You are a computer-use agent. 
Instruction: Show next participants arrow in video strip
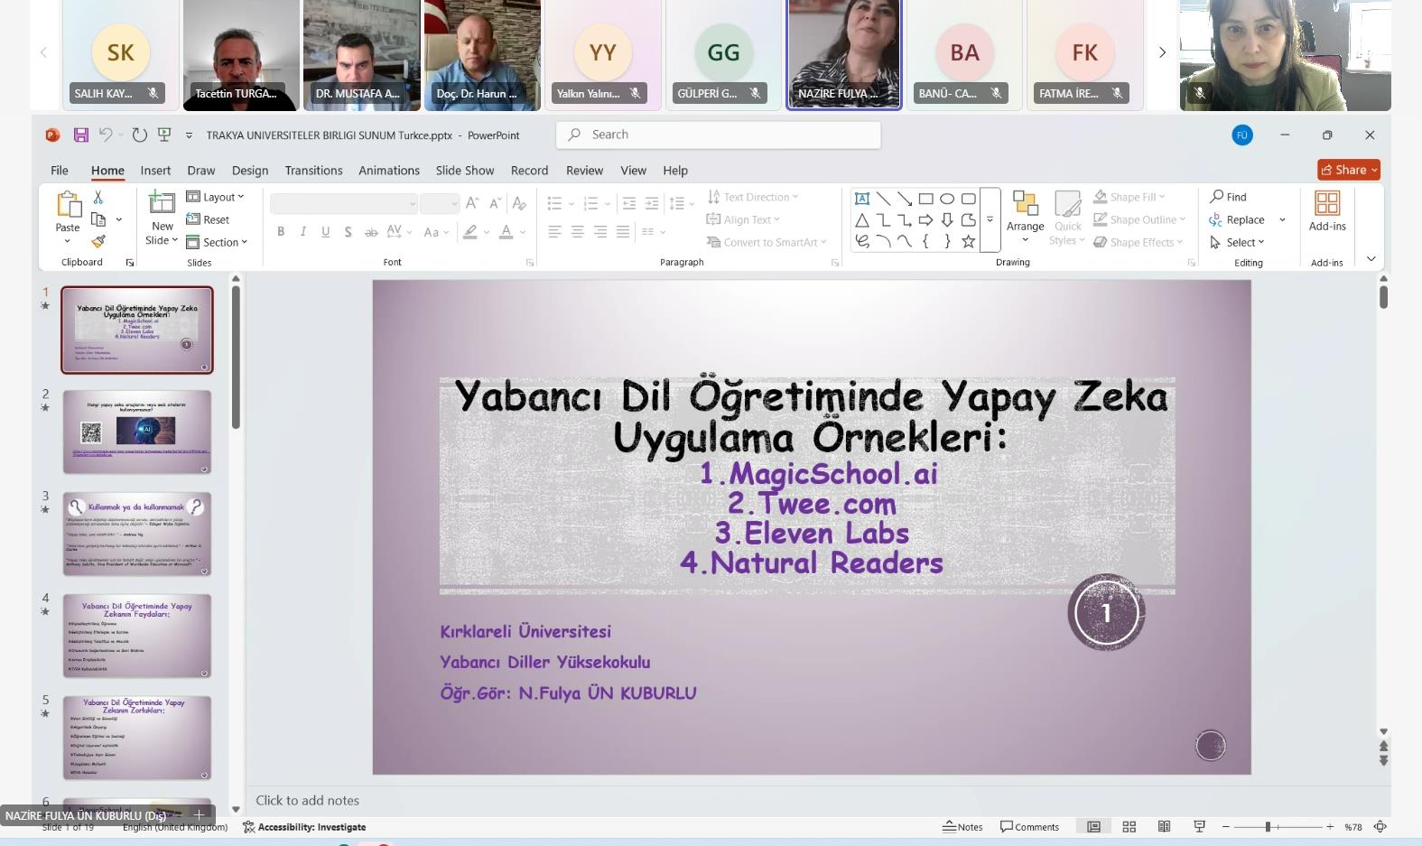(1162, 52)
